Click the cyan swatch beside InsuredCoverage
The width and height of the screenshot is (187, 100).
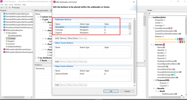[x=175, y=75]
